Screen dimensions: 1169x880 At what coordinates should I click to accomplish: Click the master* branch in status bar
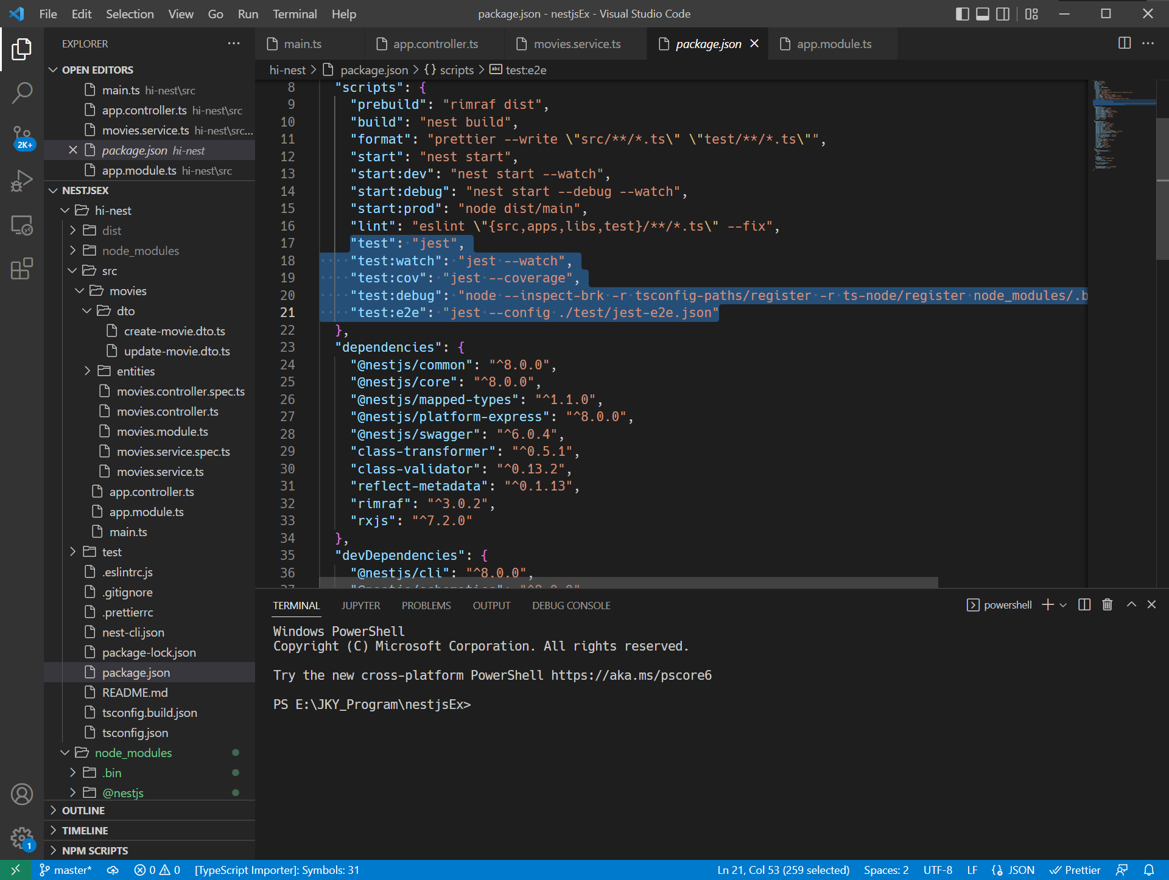pos(66,870)
